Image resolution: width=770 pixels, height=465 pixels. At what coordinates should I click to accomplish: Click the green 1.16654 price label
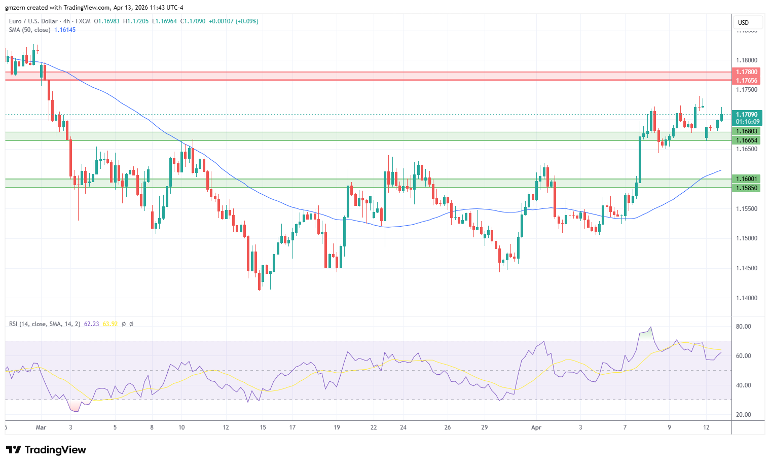(747, 140)
